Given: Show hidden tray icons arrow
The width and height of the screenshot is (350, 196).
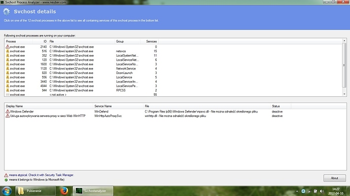Looking at the screenshot, I should coord(297,191).
